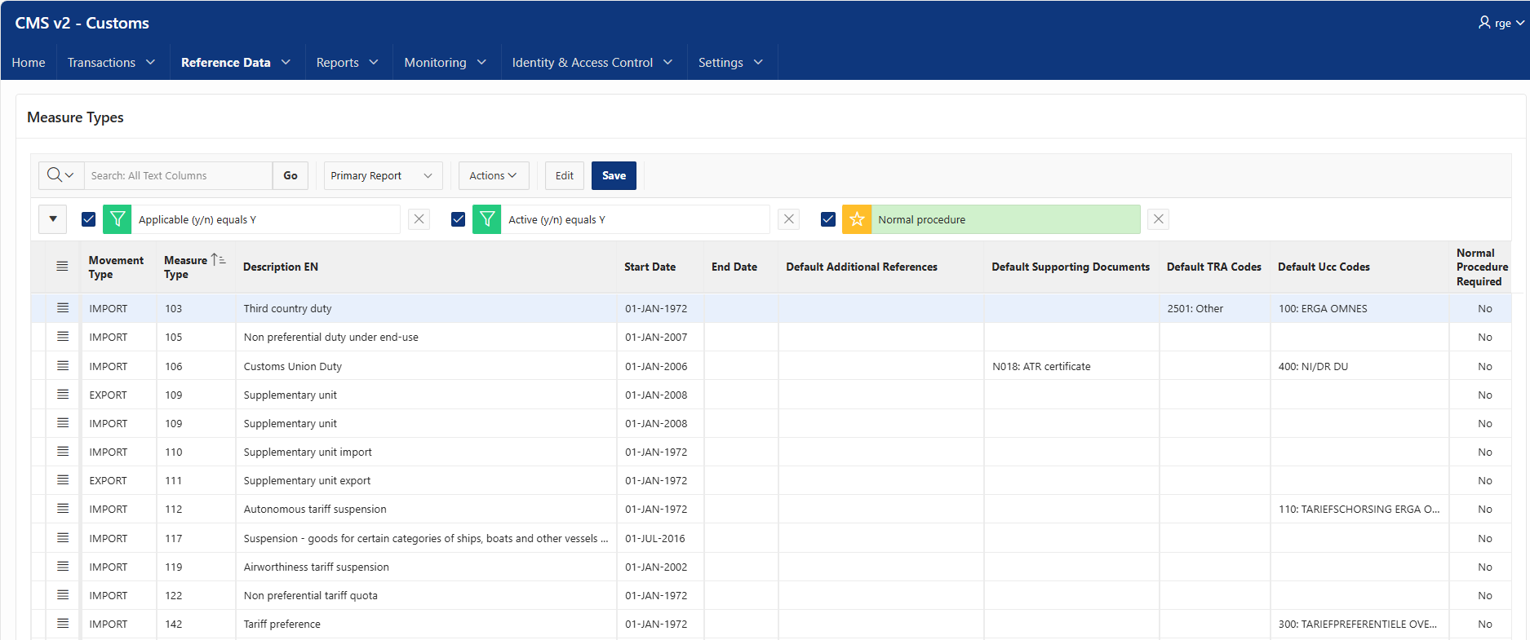
Task: Open row menu for Supplementary unit import
Action: point(63,452)
